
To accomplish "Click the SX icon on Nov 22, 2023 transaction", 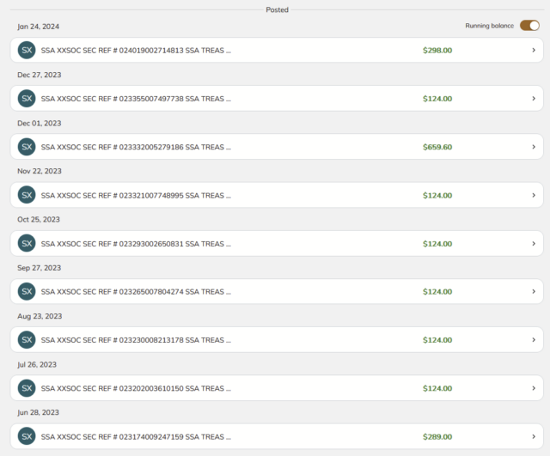I will tap(27, 195).
